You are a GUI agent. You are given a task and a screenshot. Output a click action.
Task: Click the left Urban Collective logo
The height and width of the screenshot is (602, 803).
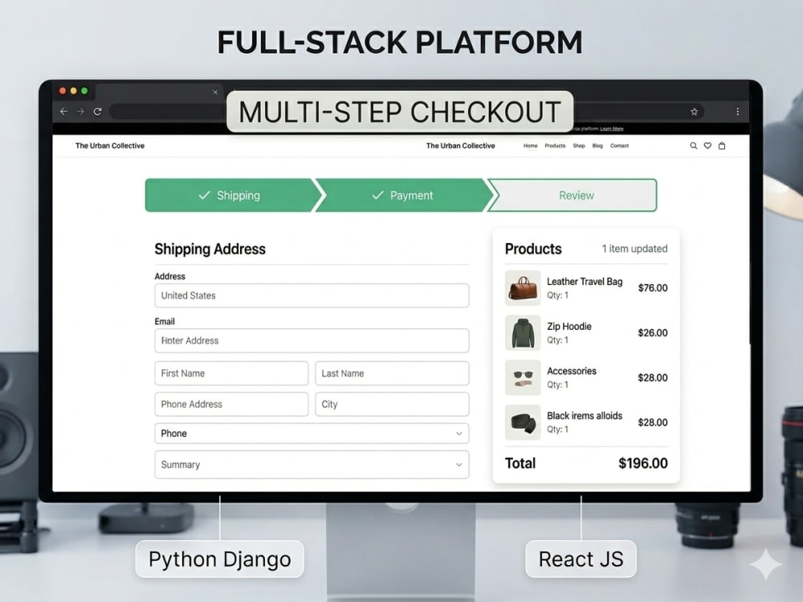tap(109, 146)
